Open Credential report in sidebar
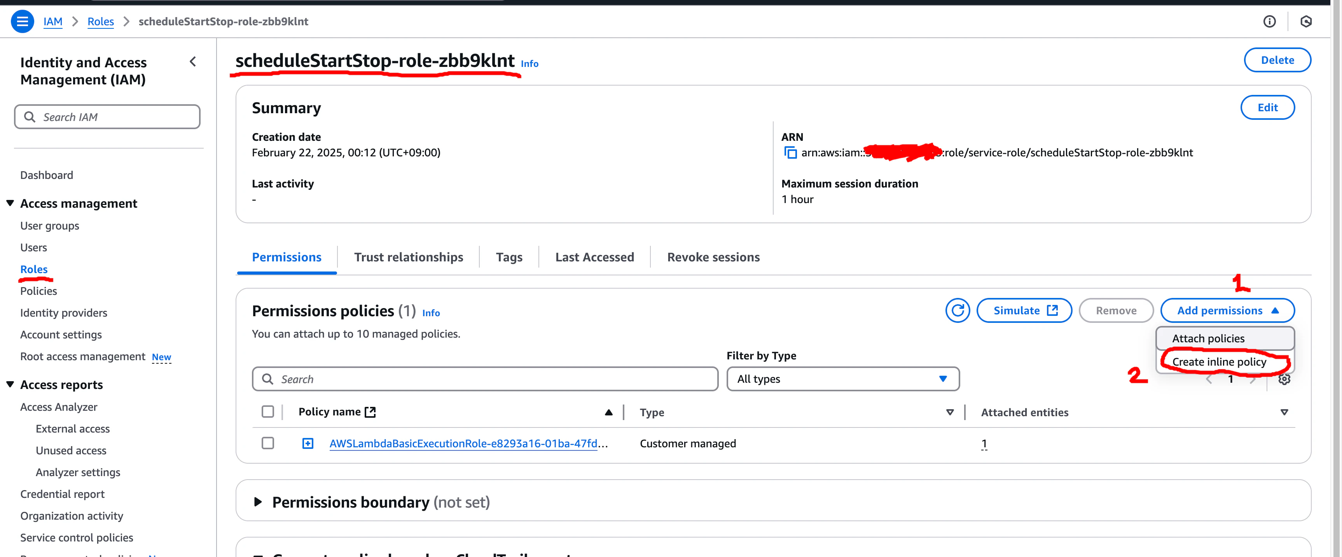The height and width of the screenshot is (557, 1342). 63,494
